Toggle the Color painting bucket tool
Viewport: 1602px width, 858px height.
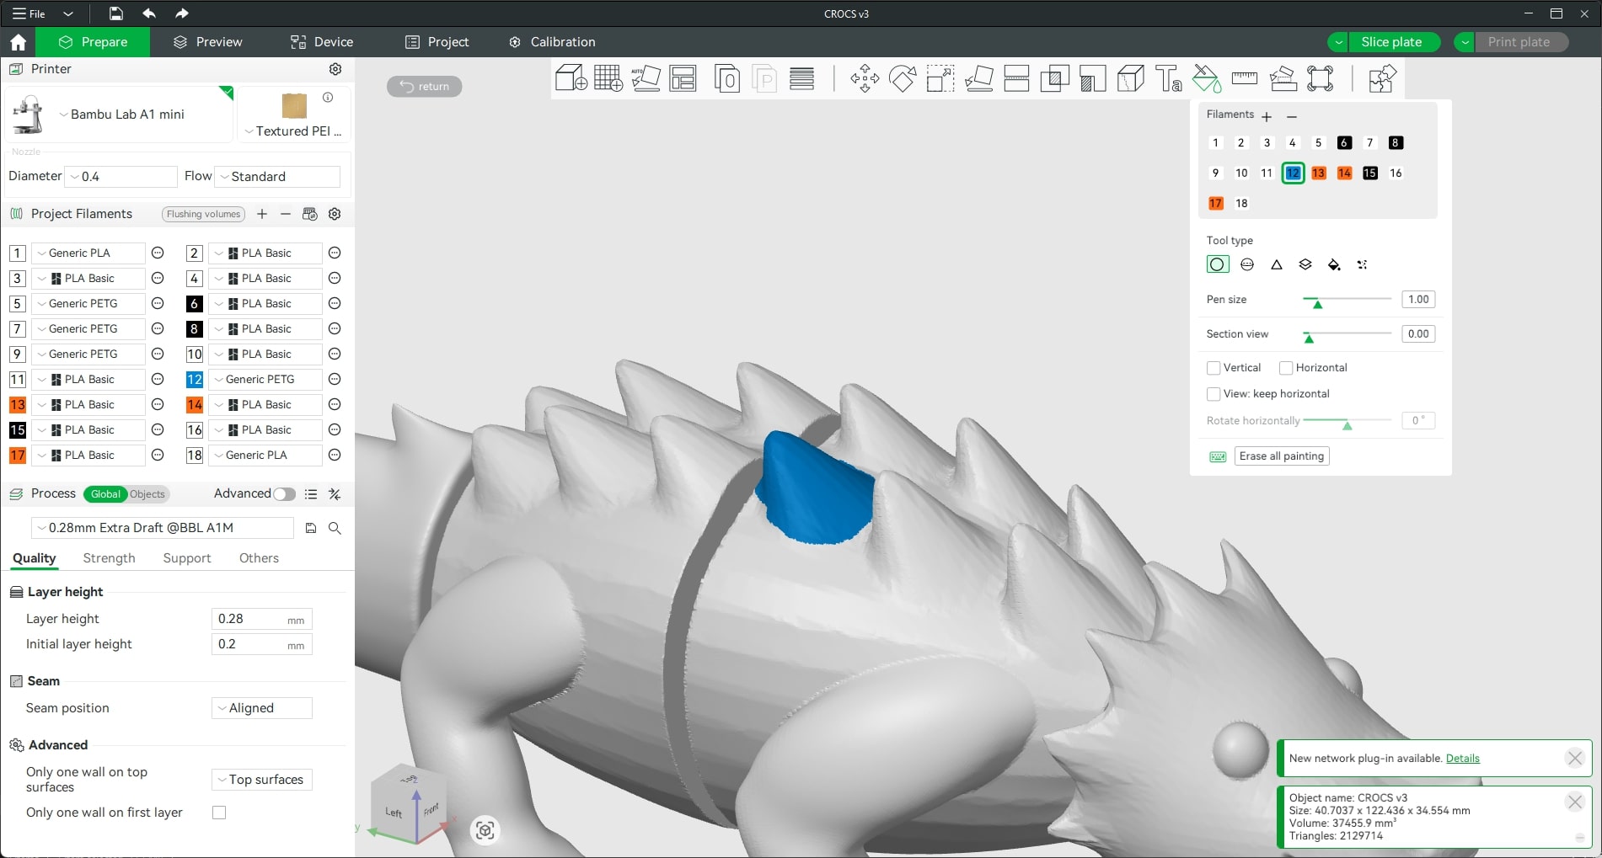(1206, 78)
